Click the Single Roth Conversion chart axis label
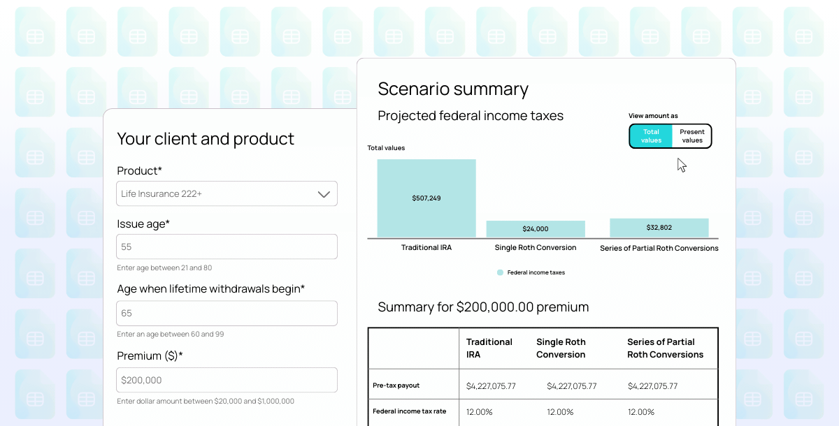The width and height of the screenshot is (839, 426). (x=536, y=248)
